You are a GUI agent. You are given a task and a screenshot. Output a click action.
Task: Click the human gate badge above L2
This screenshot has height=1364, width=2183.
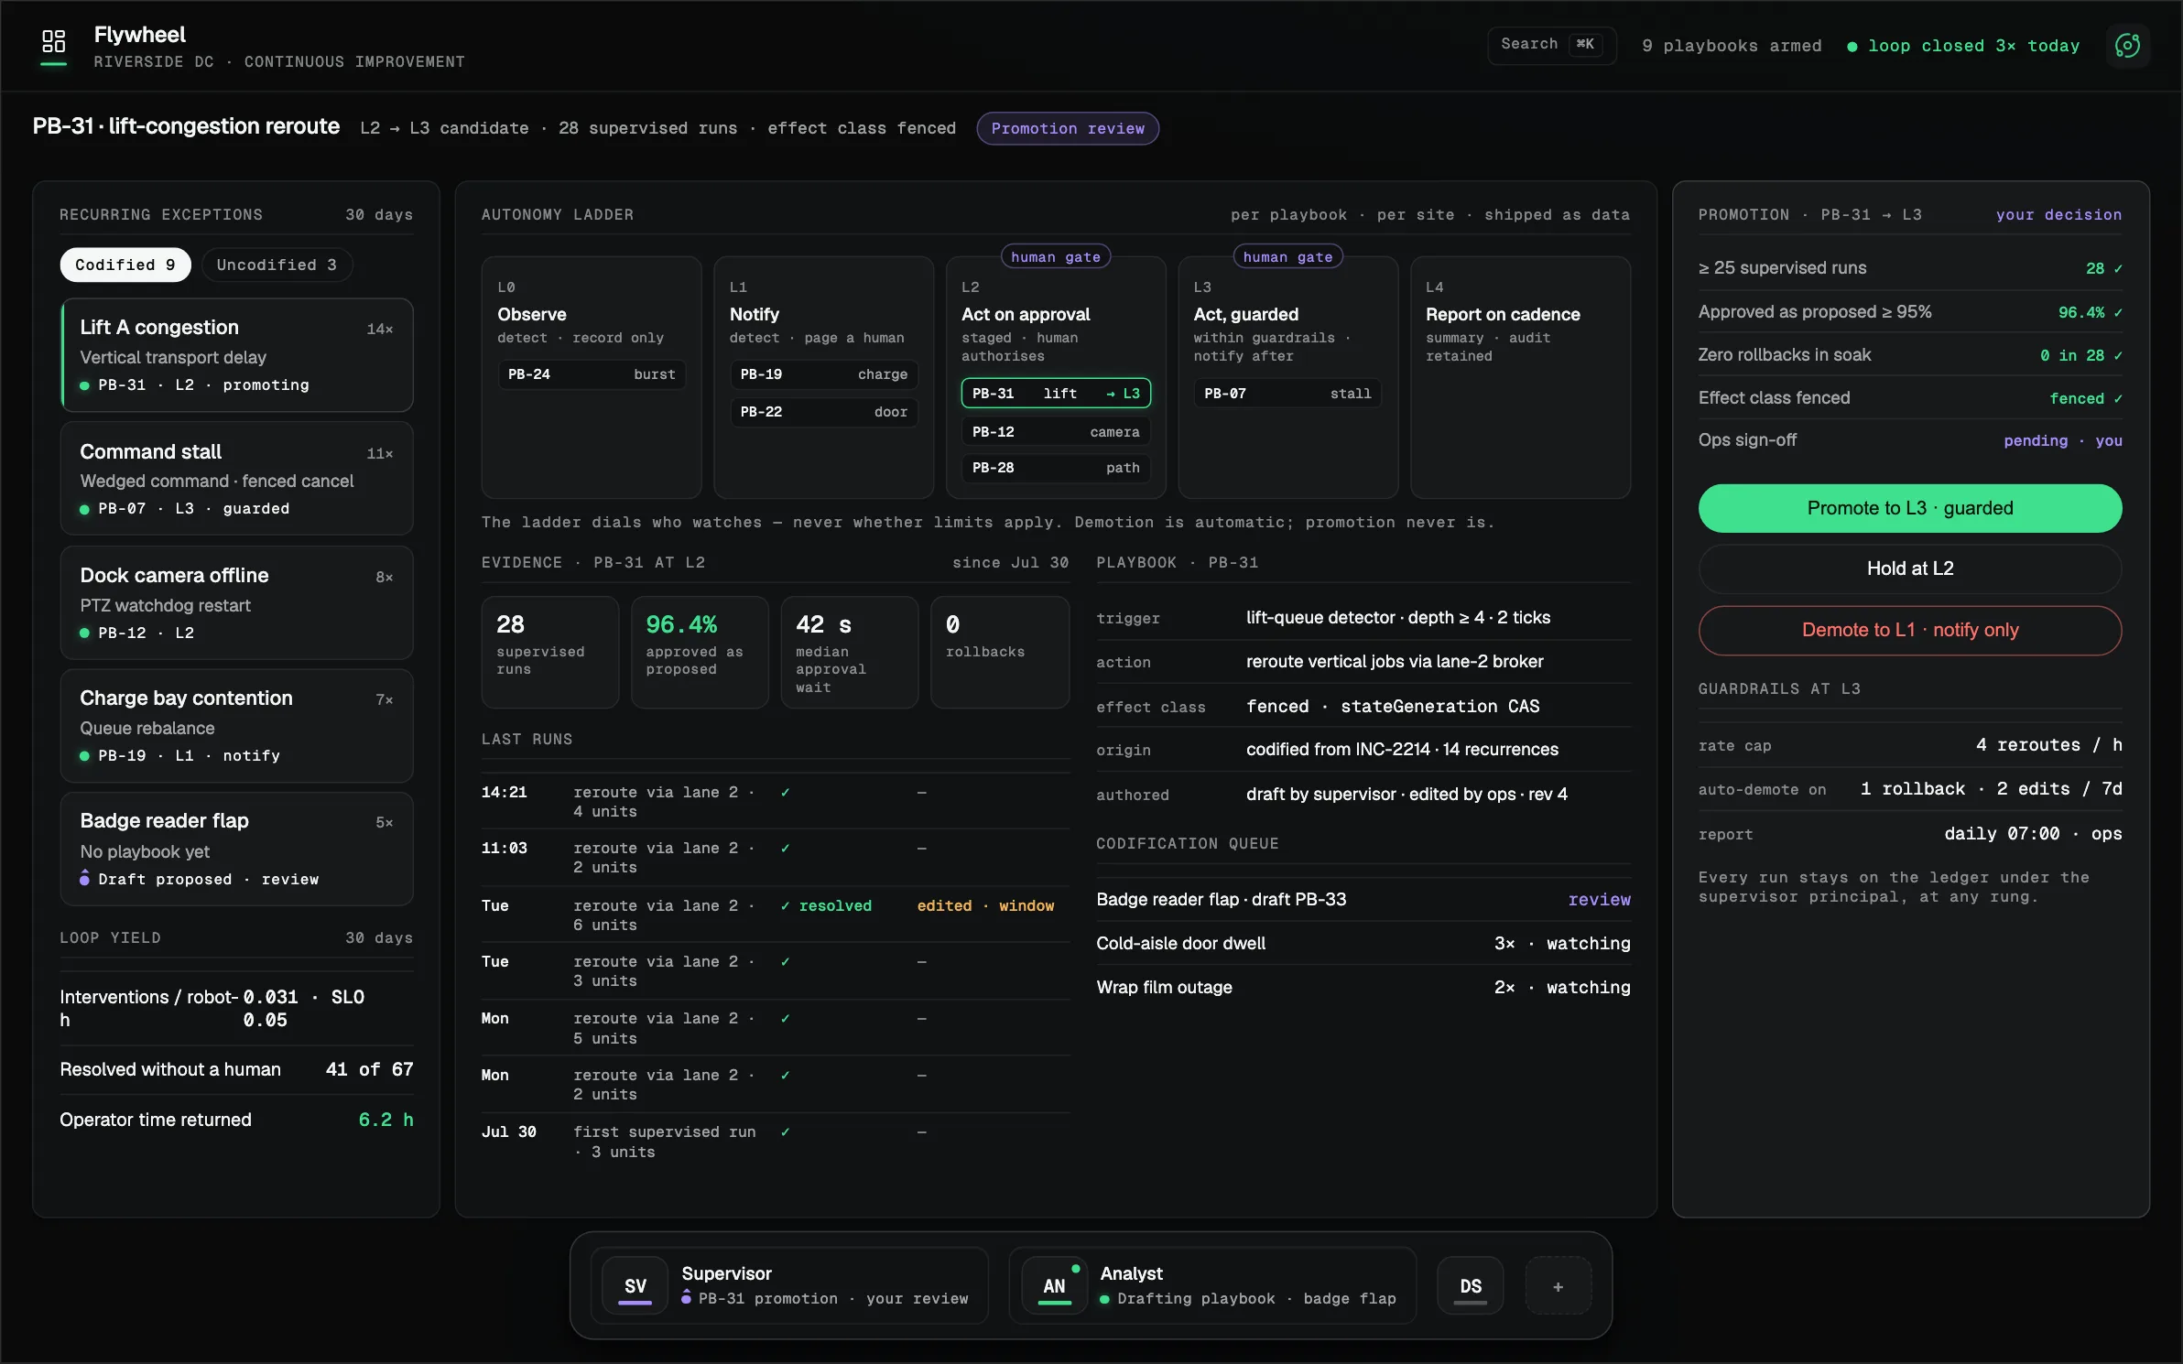click(1056, 257)
